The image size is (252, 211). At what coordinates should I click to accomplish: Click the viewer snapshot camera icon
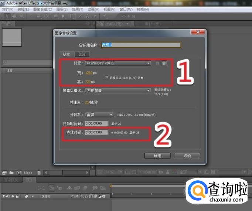(x=161, y=172)
